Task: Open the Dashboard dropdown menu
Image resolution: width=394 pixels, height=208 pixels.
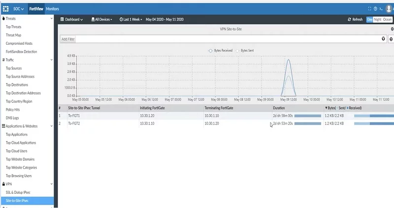Action: 71,19
